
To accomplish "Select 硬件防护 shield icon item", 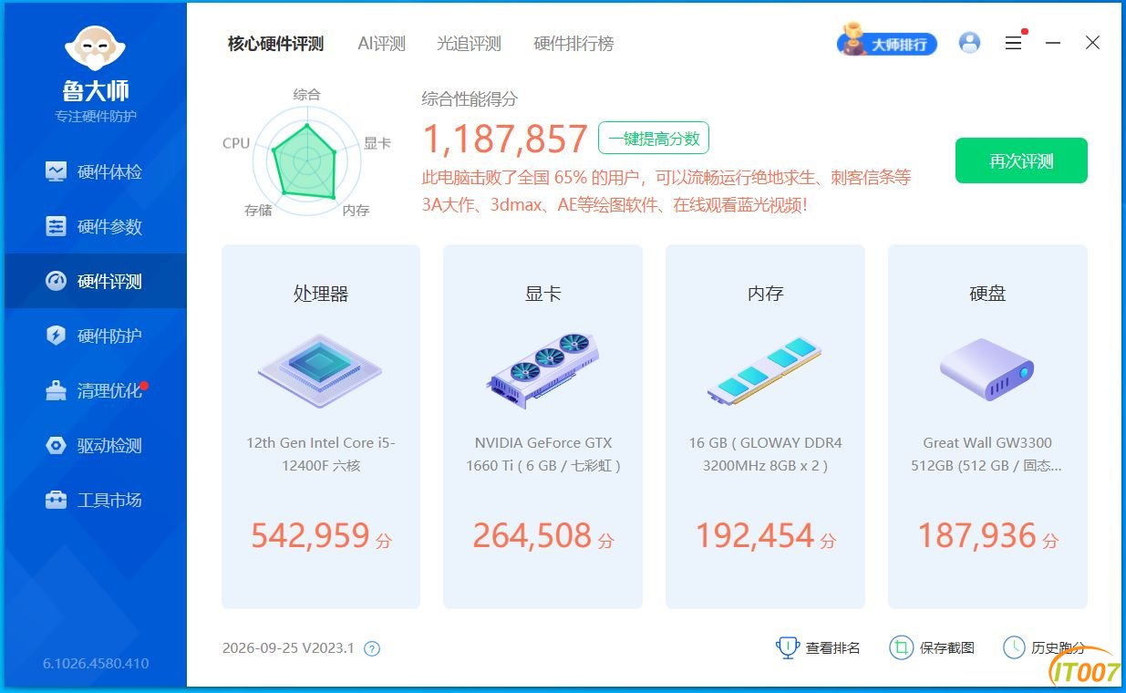I will 95,336.
